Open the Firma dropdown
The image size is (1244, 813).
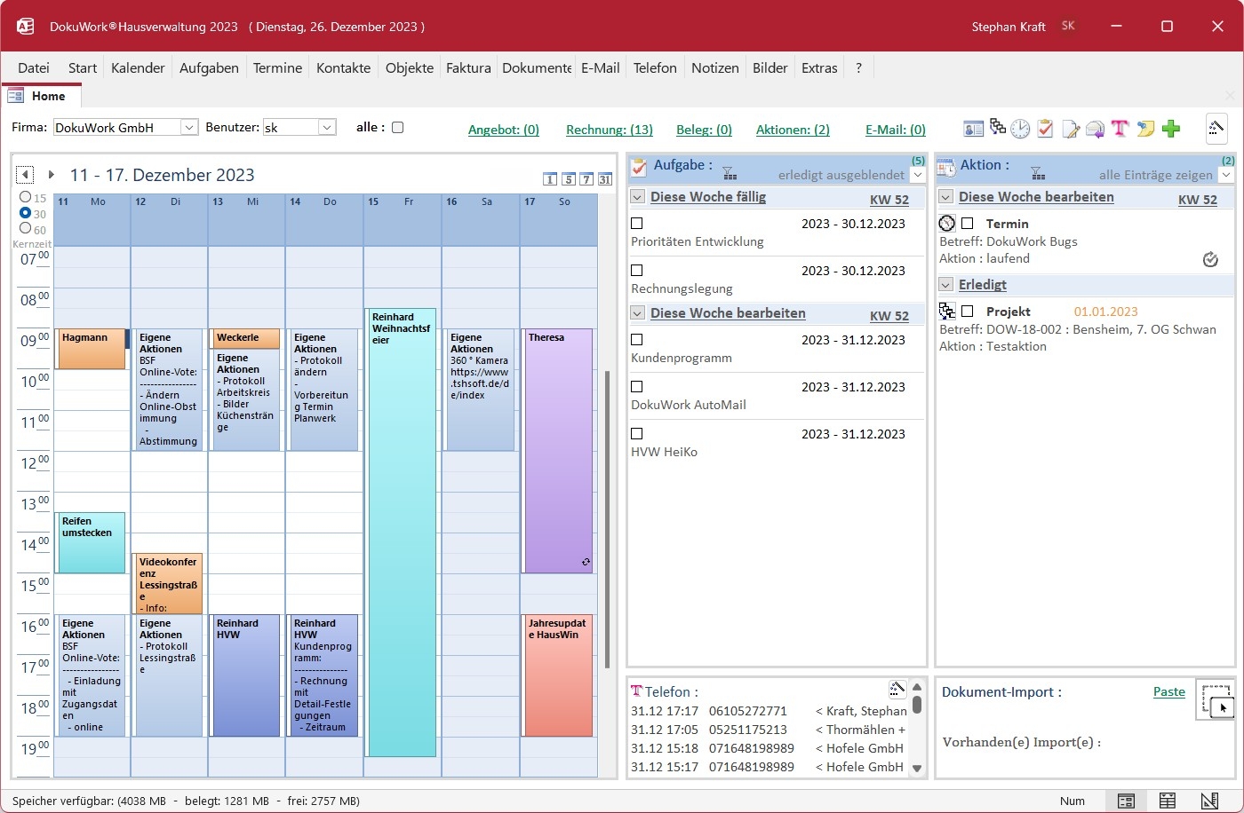coord(188,128)
